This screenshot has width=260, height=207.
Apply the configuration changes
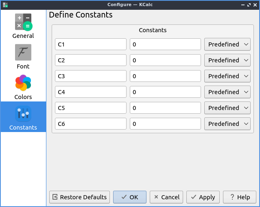[203, 197]
